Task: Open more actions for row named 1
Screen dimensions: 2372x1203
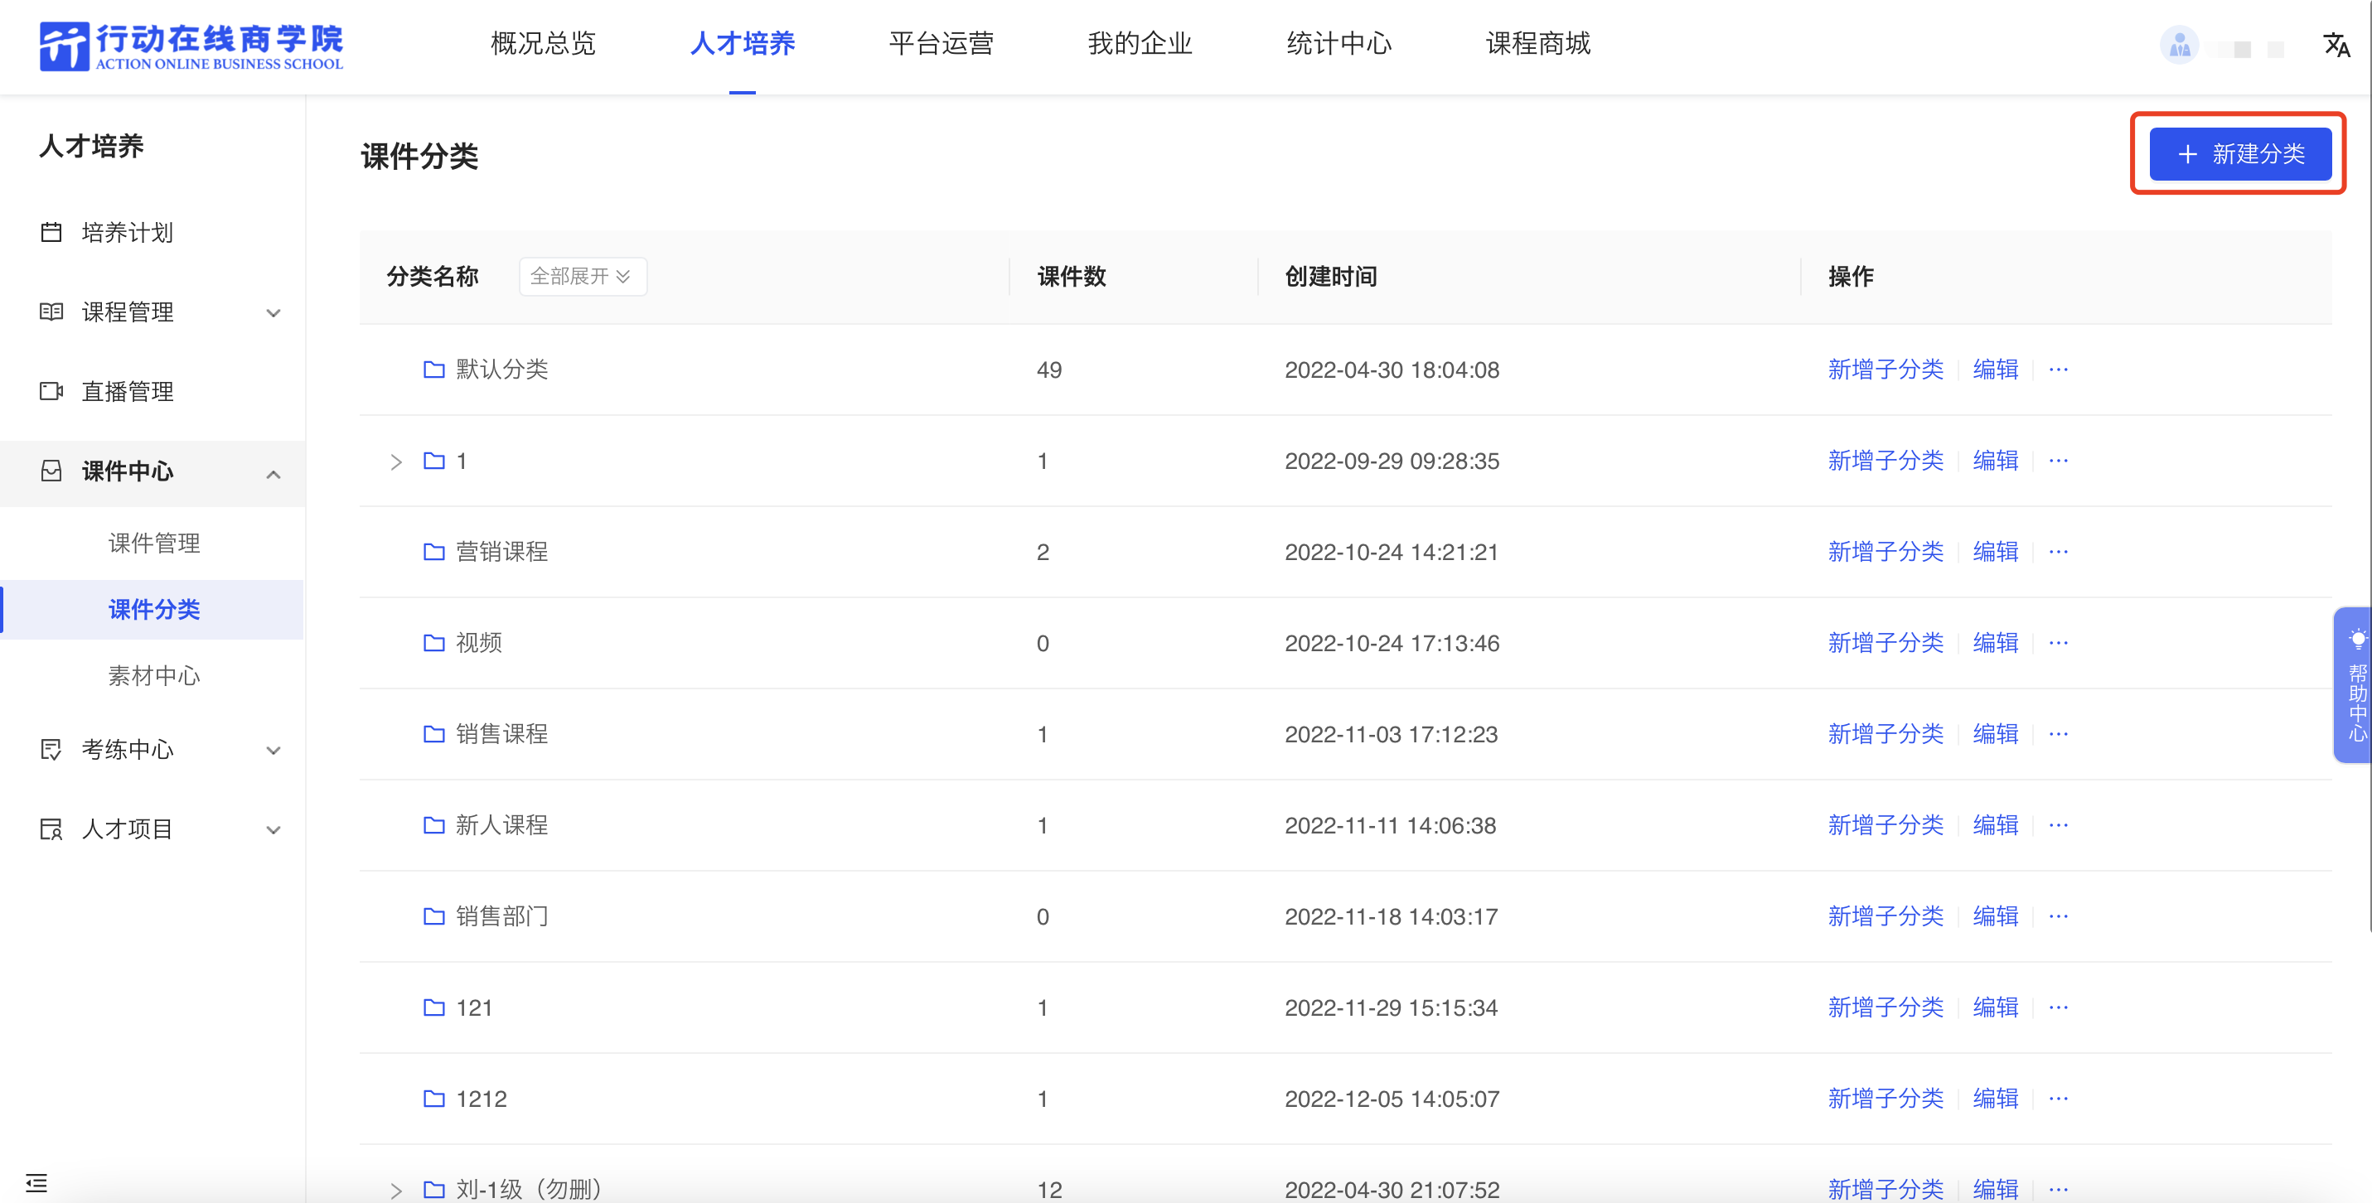Action: [2058, 460]
